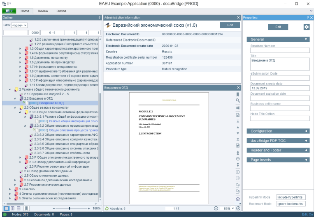Click the document export icon above home

(237, 192)
